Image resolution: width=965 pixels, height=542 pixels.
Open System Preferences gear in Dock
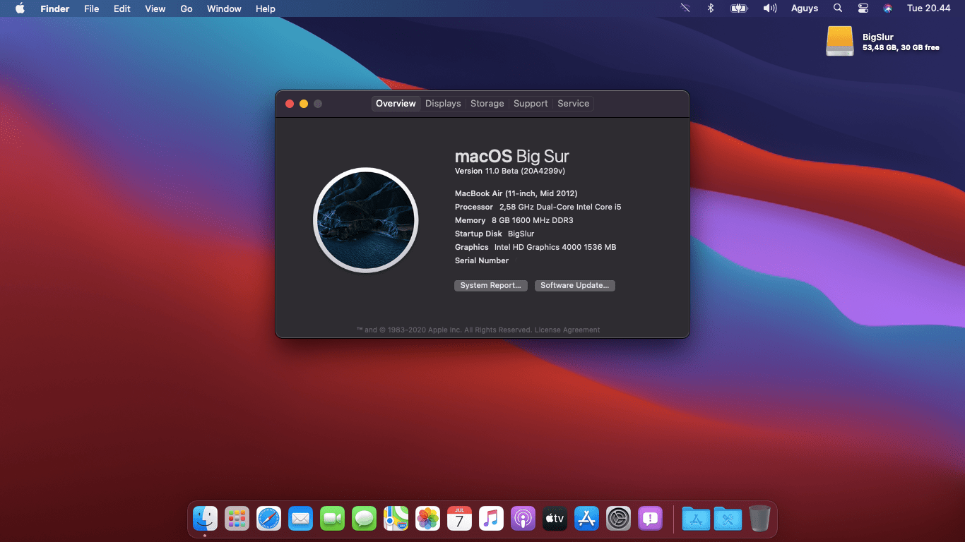(x=618, y=519)
